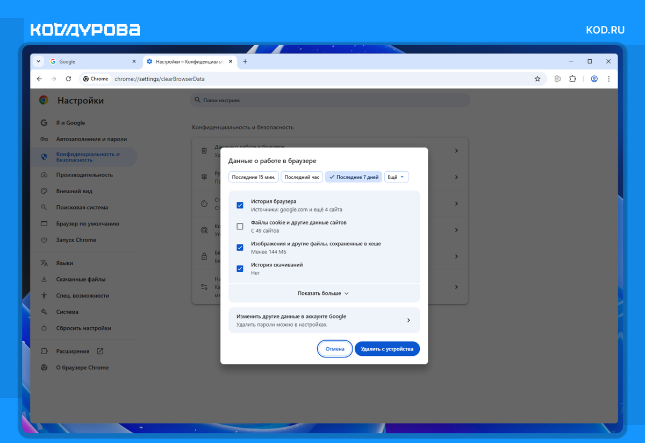Viewport: 645px width, 443px height.
Task: Open the Chrome three-dot menu
Action: (608, 79)
